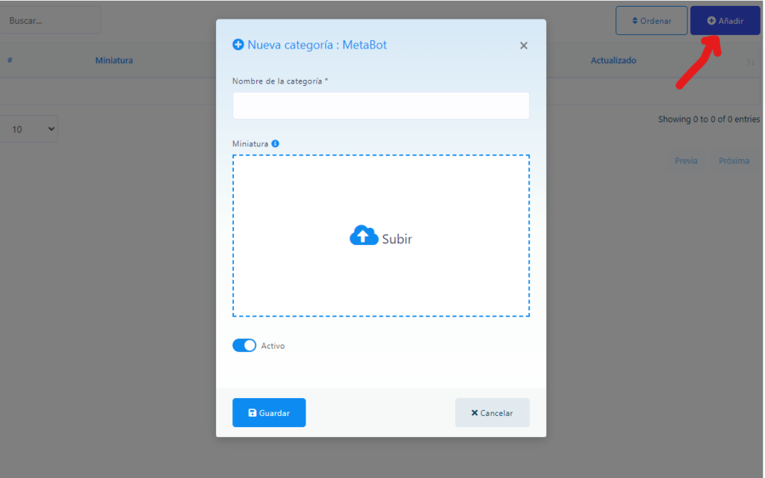
Task: Sort by the Actualizado column header
Action: 613,60
